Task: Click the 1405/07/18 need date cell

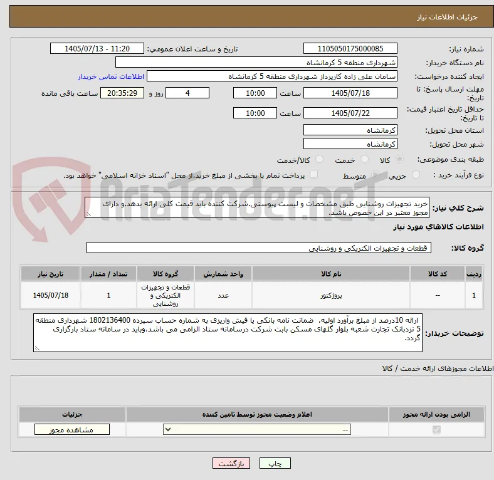Action: (51, 295)
